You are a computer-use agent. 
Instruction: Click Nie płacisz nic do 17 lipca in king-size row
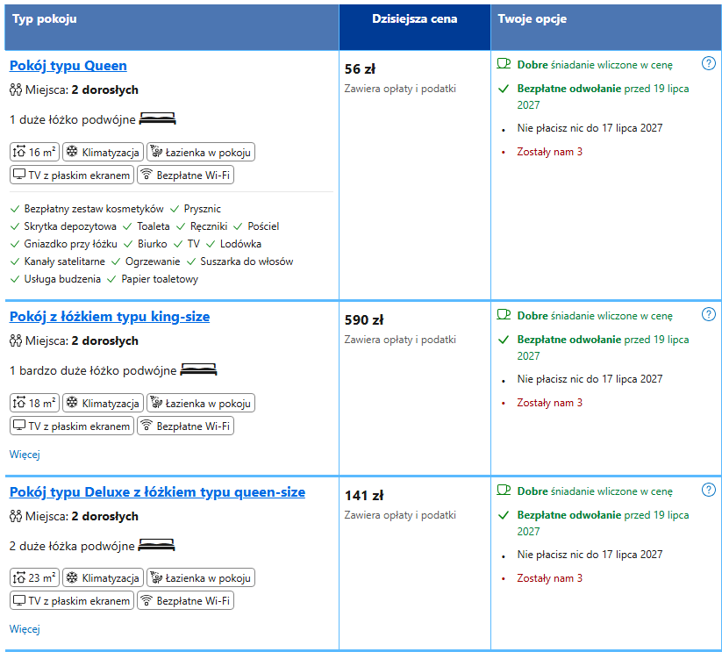590,379
